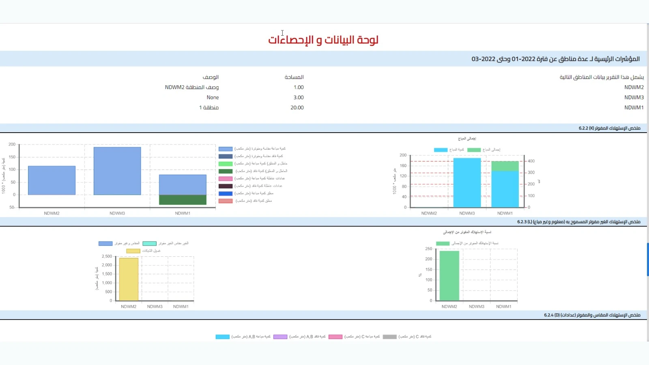
Task: Click the 'الوصف' column header
Action: pyautogui.click(x=211, y=77)
